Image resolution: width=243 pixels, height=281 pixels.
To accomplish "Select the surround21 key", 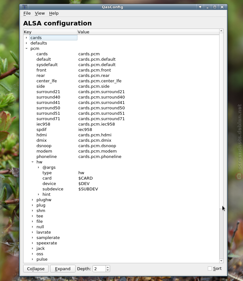I will pyautogui.click(x=48, y=92).
